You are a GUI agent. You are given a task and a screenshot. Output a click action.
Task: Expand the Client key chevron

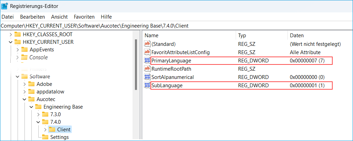coord(45,130)
